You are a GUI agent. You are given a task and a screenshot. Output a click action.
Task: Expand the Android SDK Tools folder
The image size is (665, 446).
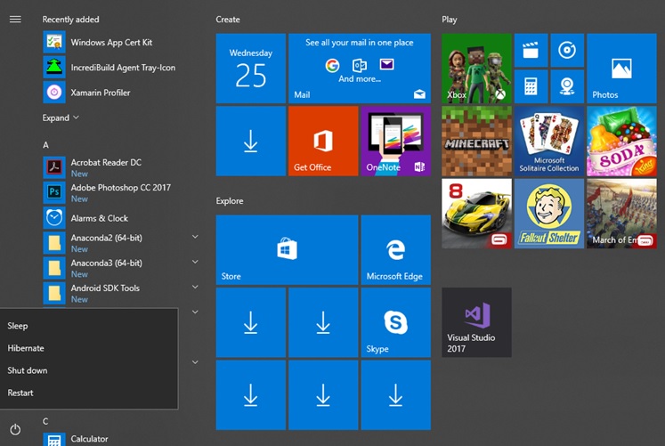[194, 288]
